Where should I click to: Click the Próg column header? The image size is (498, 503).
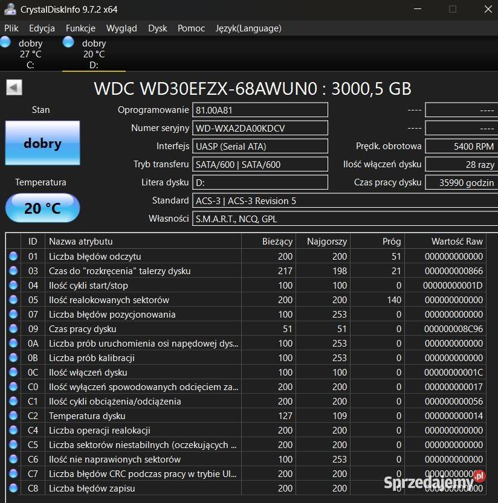pyautogui.click(x=378, y=242)
